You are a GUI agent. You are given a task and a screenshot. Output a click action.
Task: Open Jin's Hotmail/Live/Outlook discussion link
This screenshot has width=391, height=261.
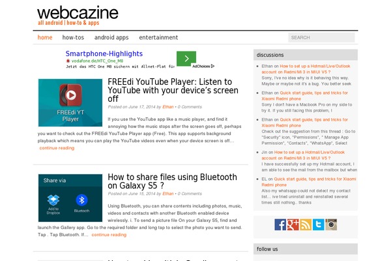303,155
